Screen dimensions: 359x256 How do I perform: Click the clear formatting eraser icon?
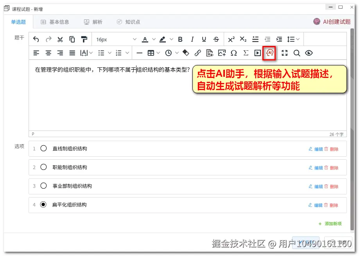pyautogui.click(x=186, y=53)
